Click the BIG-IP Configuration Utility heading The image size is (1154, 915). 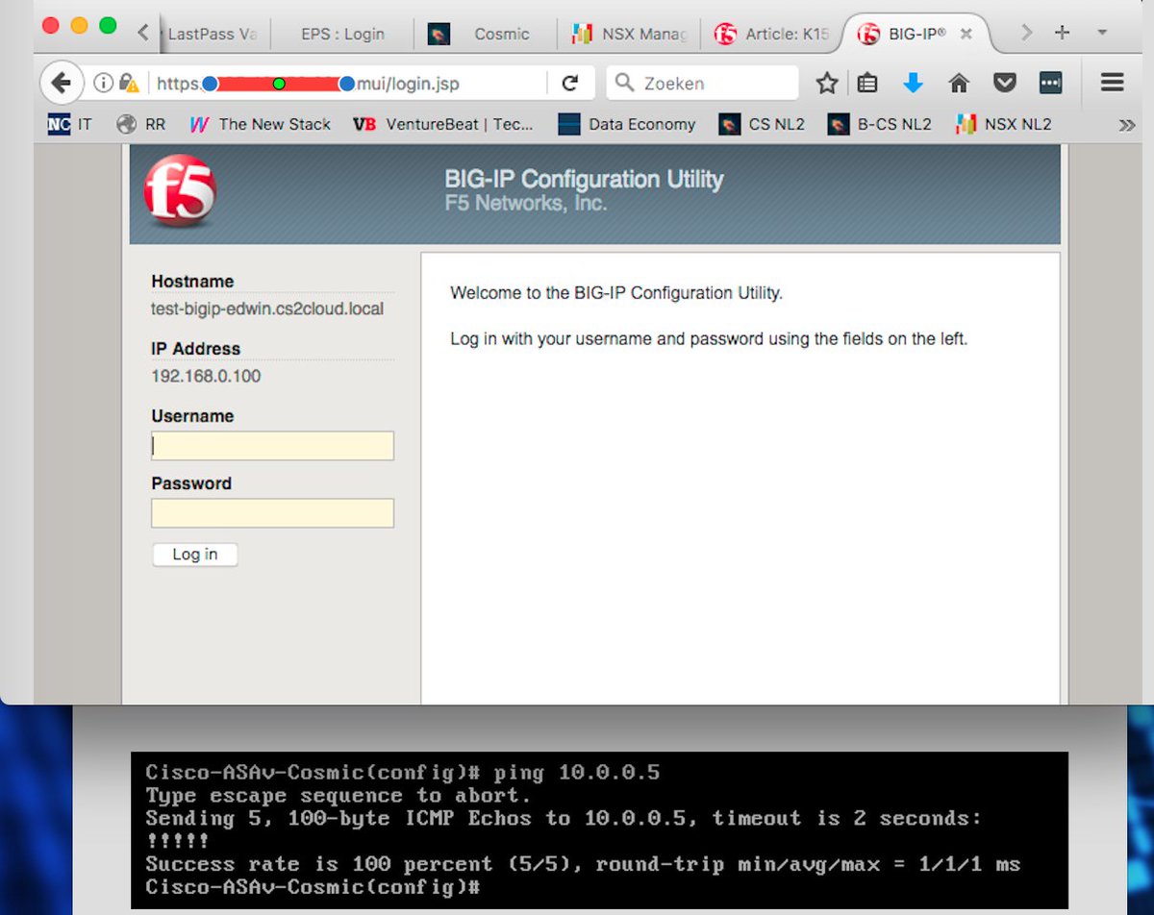tap(584, 179)
